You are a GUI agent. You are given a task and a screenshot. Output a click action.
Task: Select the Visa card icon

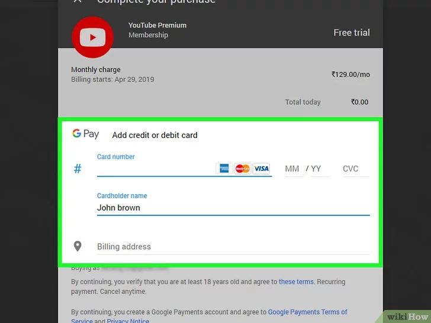(261, 169)
